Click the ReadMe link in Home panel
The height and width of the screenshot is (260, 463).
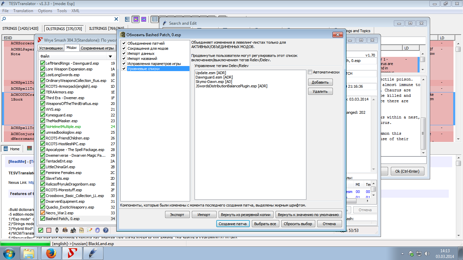point(17,162)
